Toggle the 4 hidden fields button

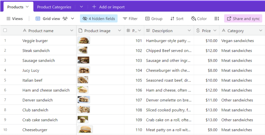click(99, 18)
